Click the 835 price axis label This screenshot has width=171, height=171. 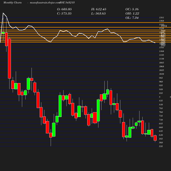coord(161,101)
